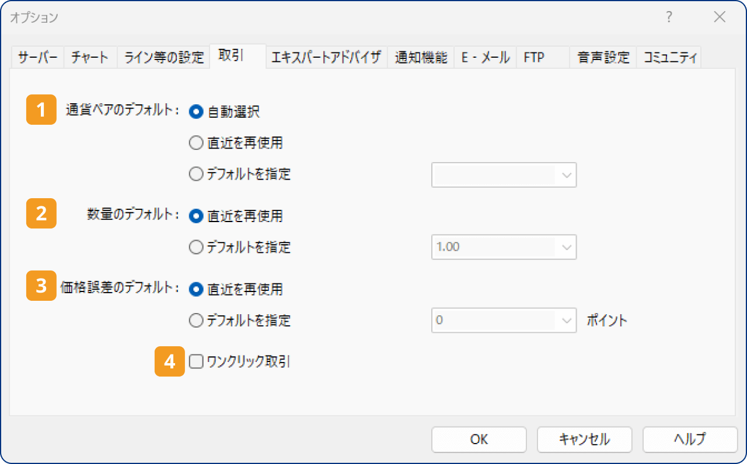Screen dimensions: 747x464
Task: Open the チャート settings tab
Action: click(90, 57)
